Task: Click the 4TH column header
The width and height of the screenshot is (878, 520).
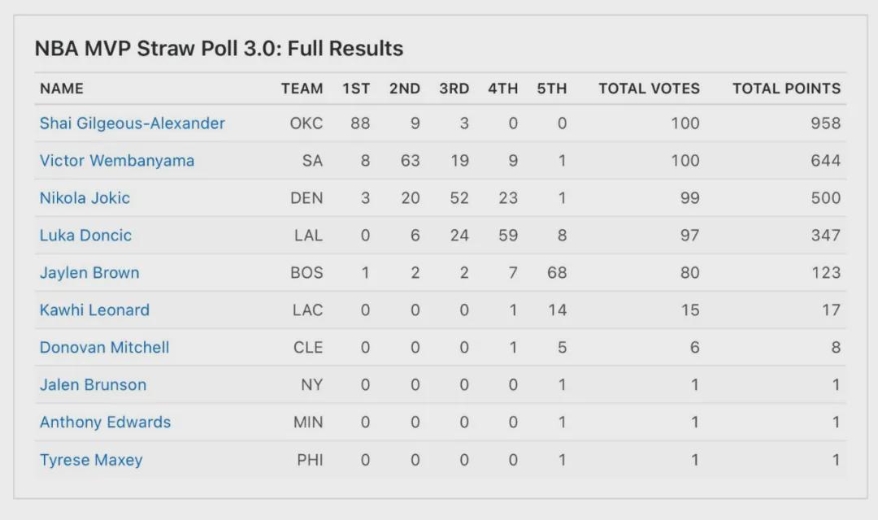Action: click(503, 89)
